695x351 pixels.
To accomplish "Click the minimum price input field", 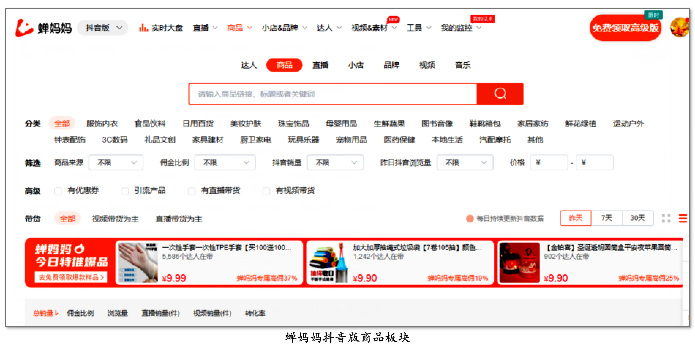I will point(549,162).
